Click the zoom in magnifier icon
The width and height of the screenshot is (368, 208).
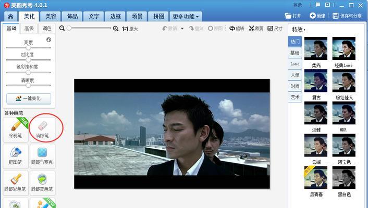[116, 29]
